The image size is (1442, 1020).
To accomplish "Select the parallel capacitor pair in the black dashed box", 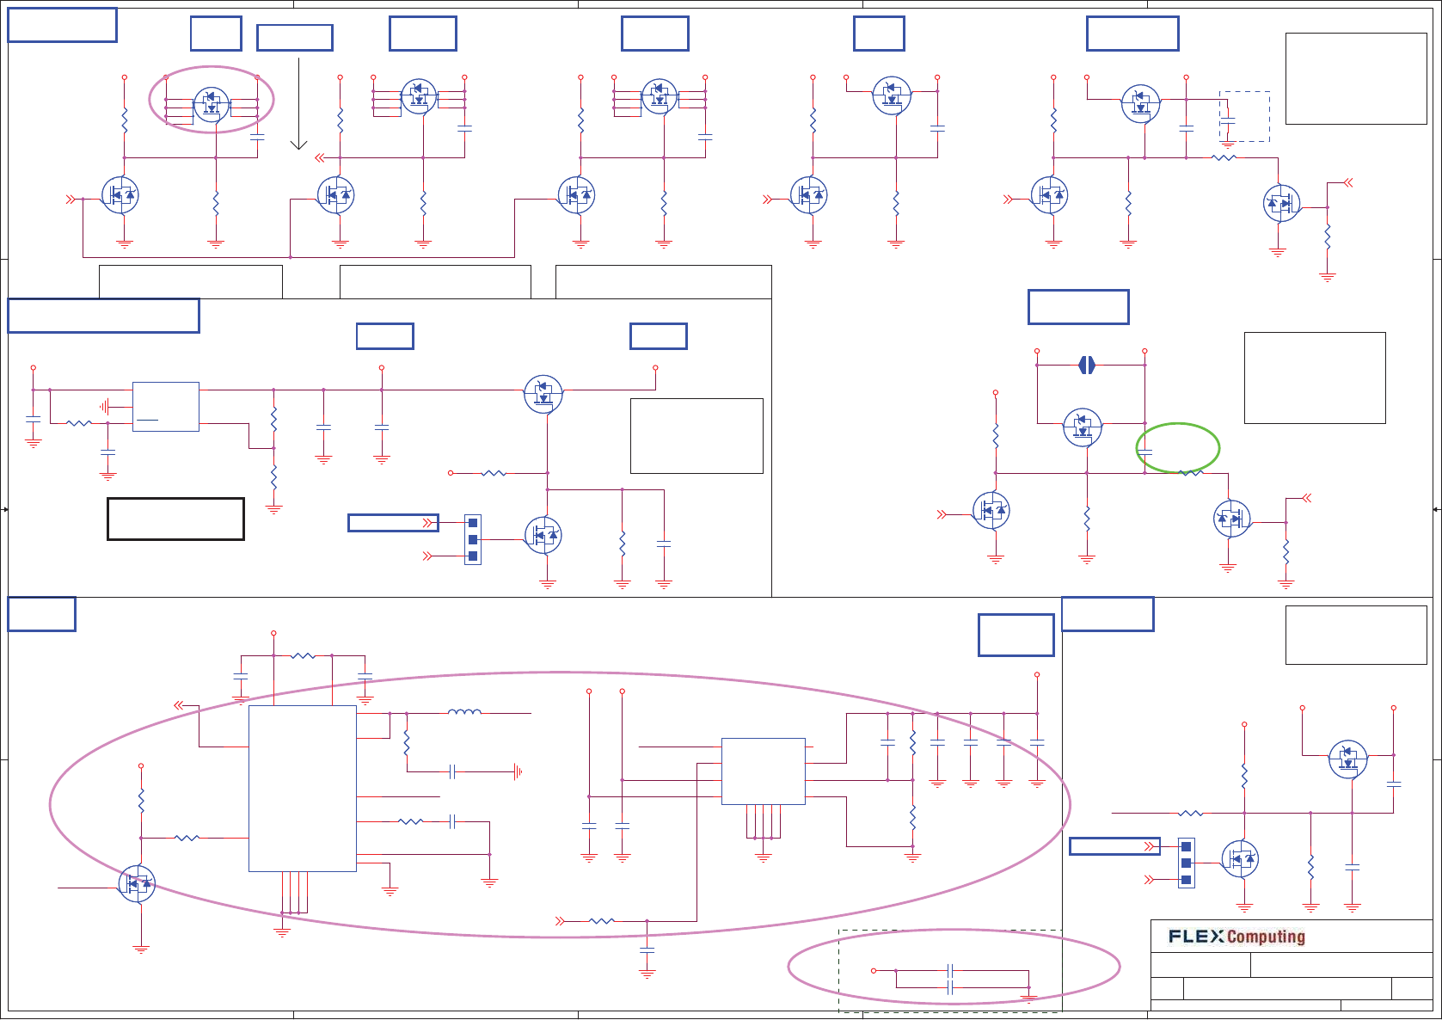I will [950, 980].
